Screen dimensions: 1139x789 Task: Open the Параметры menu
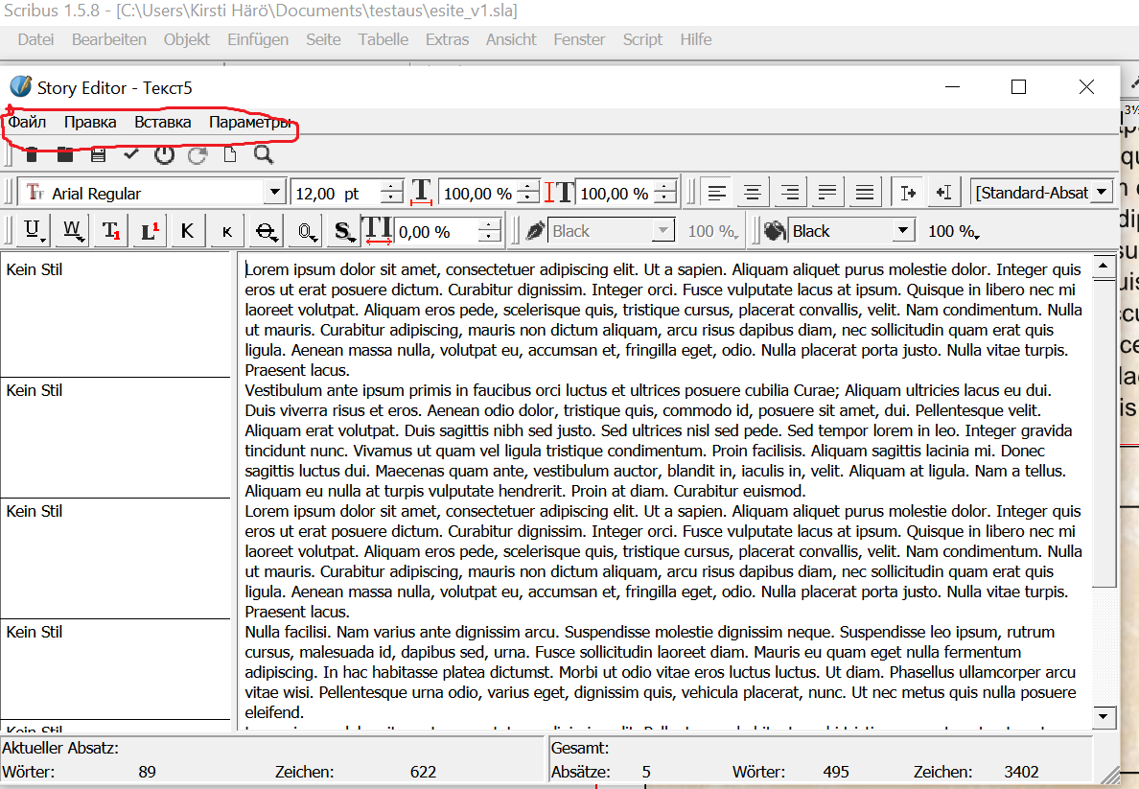click(x=250, y=122)
